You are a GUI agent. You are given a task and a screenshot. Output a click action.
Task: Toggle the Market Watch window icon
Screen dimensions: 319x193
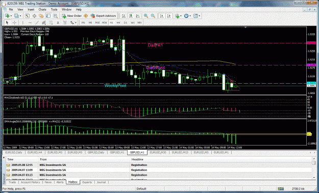pos(28,16)
